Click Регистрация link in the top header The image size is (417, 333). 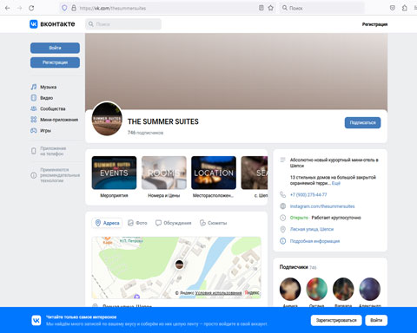[x=374, y=24]
